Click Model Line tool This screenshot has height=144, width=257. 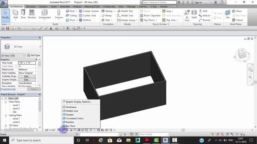pyautogui.click(x=125, y=16)
